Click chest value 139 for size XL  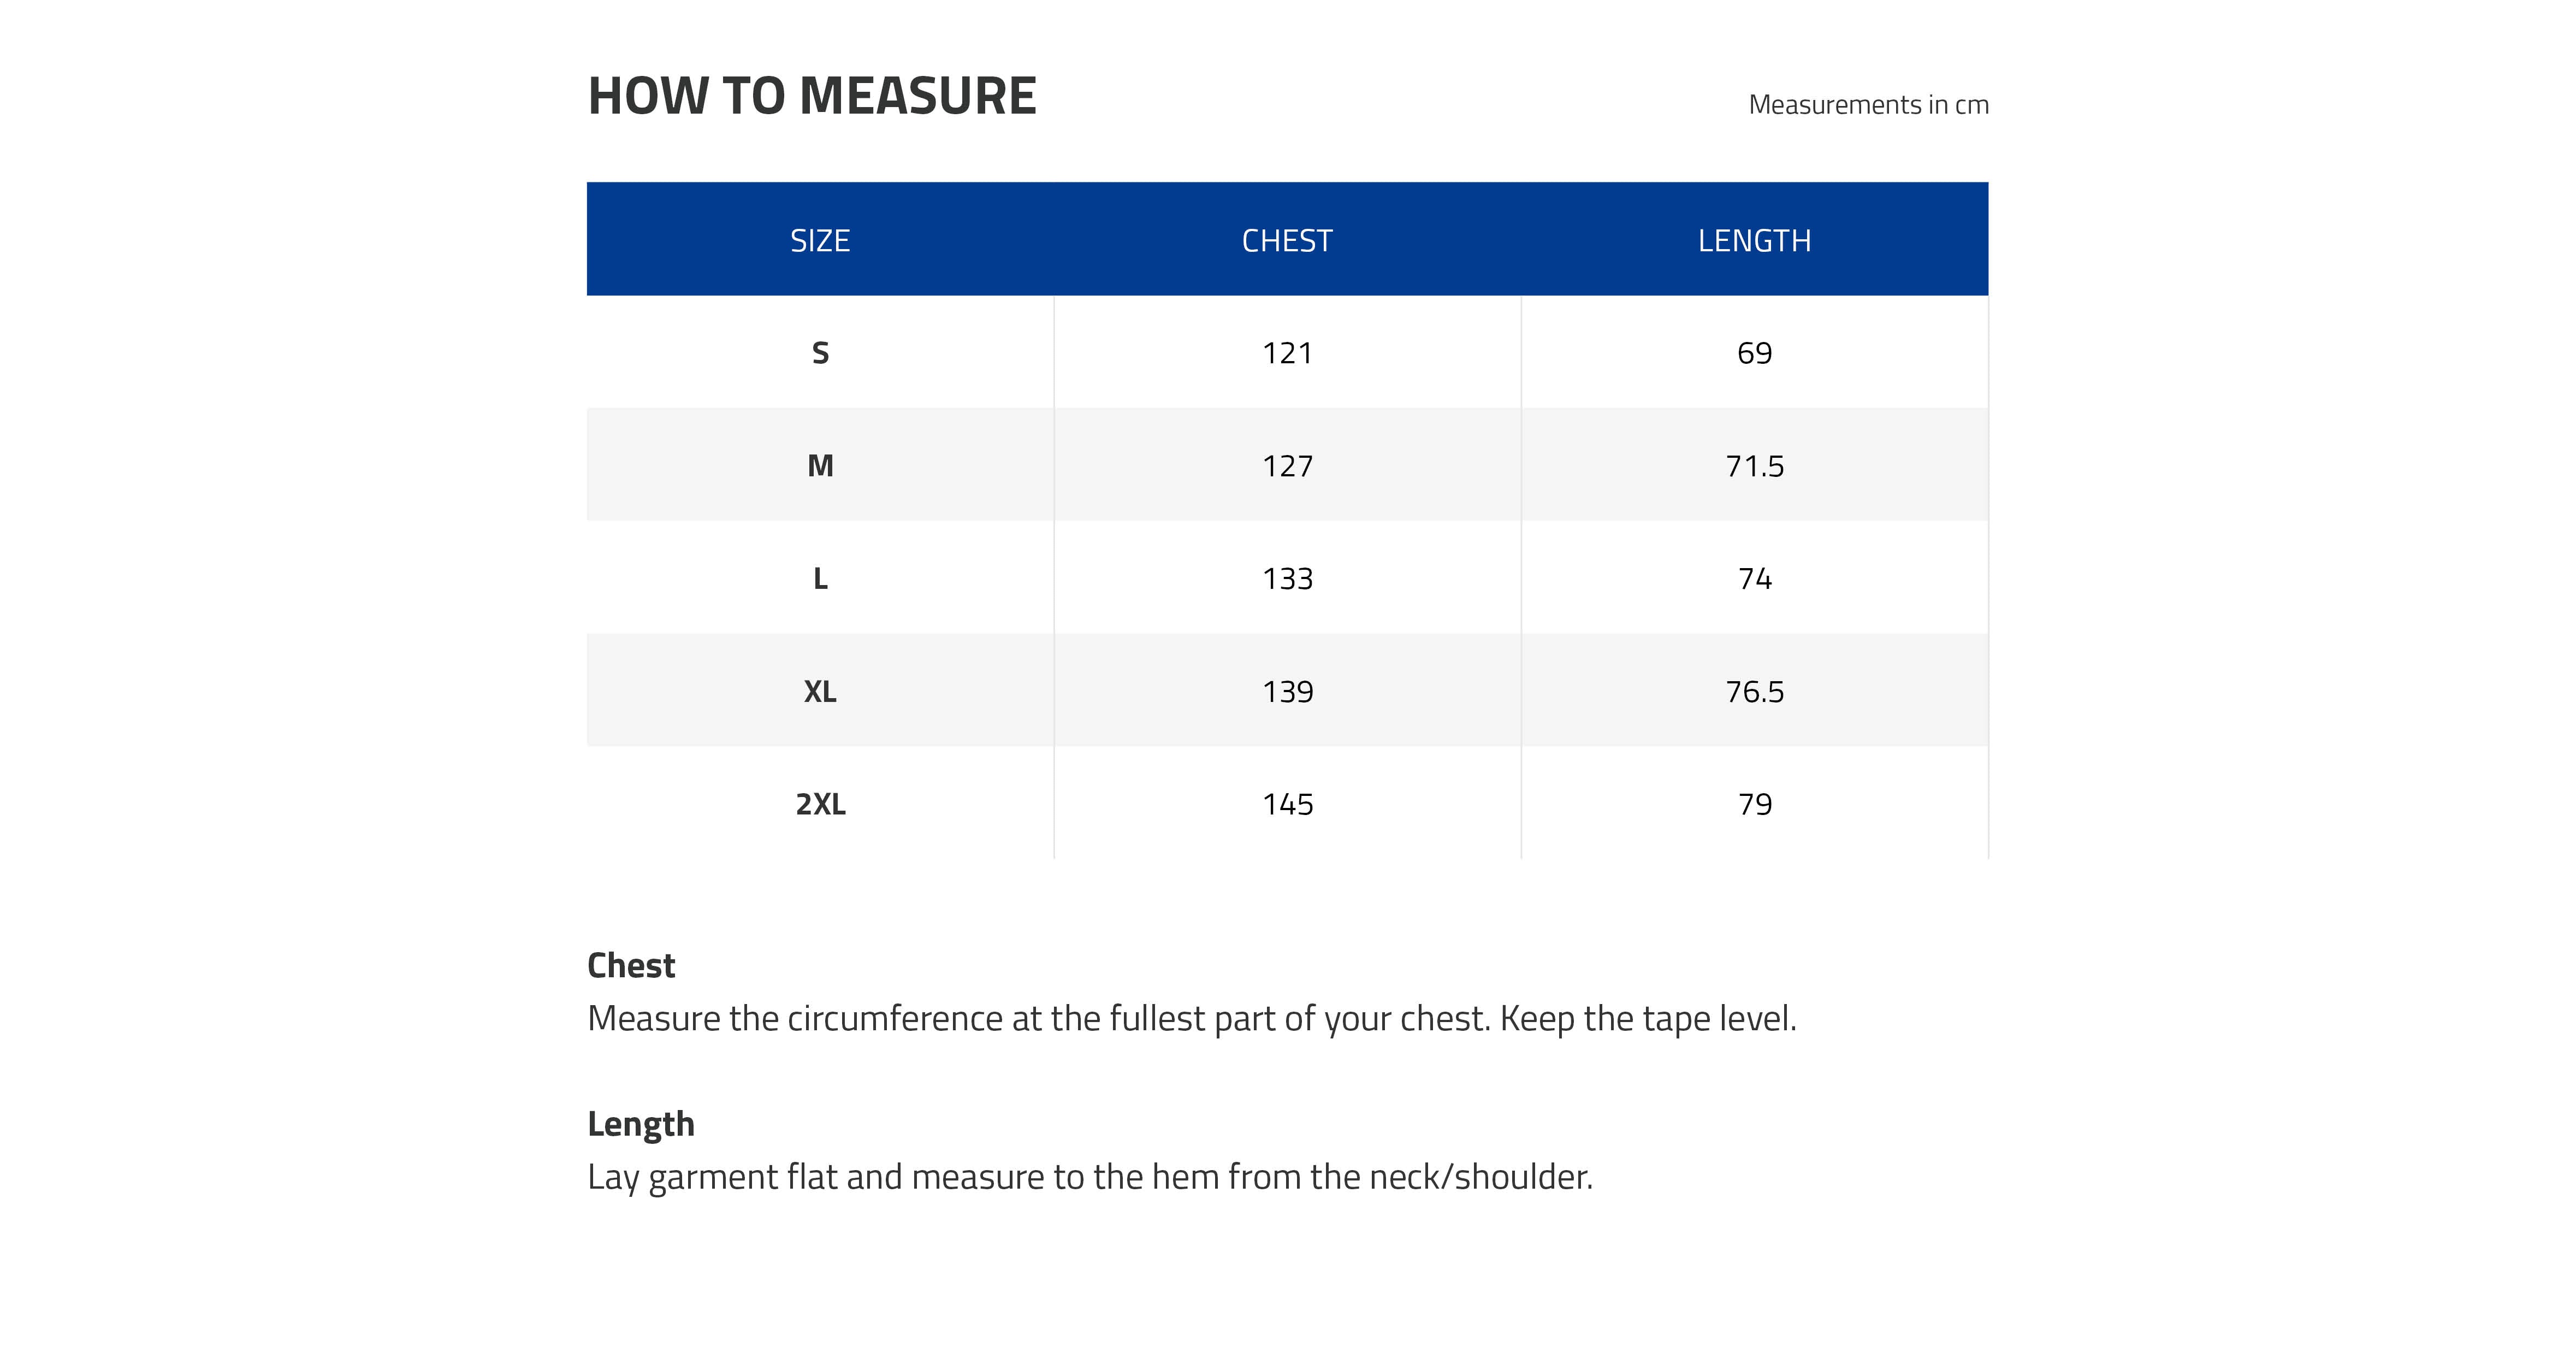1286,692
